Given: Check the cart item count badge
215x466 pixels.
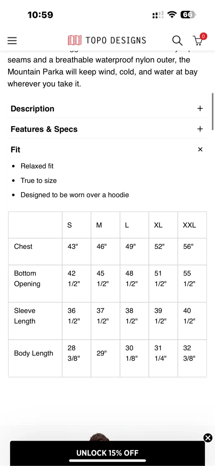Looking at the screenshot, I should (203, 36).
